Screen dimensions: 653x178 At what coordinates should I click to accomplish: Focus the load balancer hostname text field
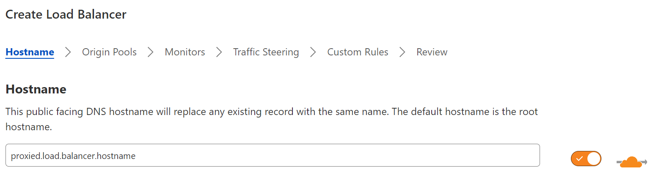[272, 156]
